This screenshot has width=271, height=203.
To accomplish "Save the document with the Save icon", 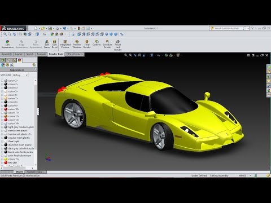I will tap(50, 28).
